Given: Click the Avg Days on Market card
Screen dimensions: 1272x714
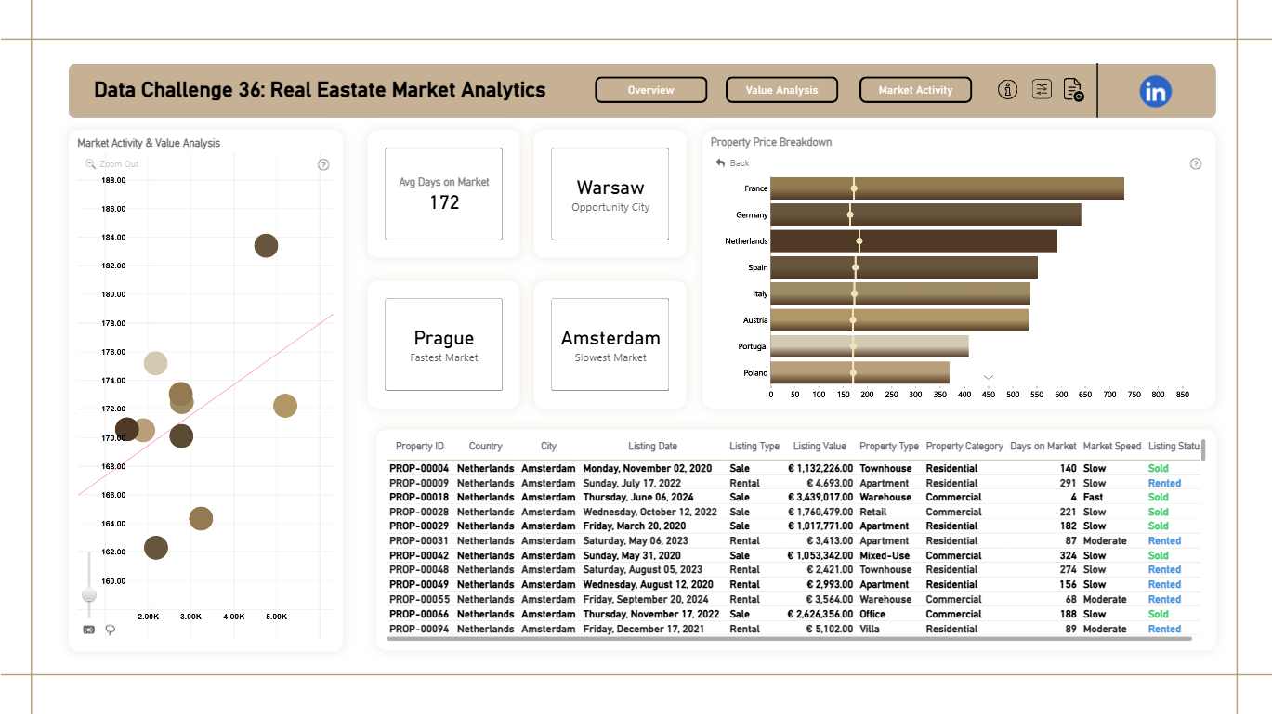Looking at the screenshot, I should (x=443, y=194).
